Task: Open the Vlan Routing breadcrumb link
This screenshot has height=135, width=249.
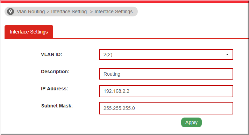Action: click(31, 12)
